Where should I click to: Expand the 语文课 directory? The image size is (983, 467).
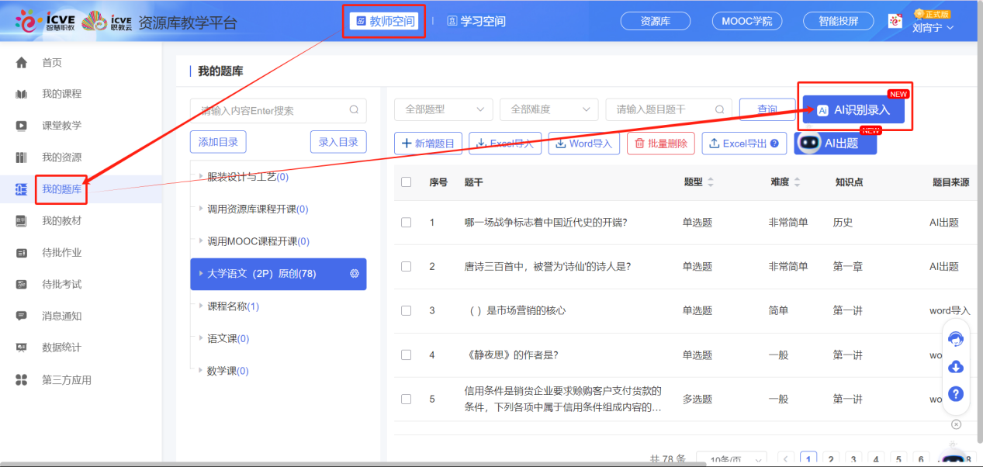(x=202, y=339)
